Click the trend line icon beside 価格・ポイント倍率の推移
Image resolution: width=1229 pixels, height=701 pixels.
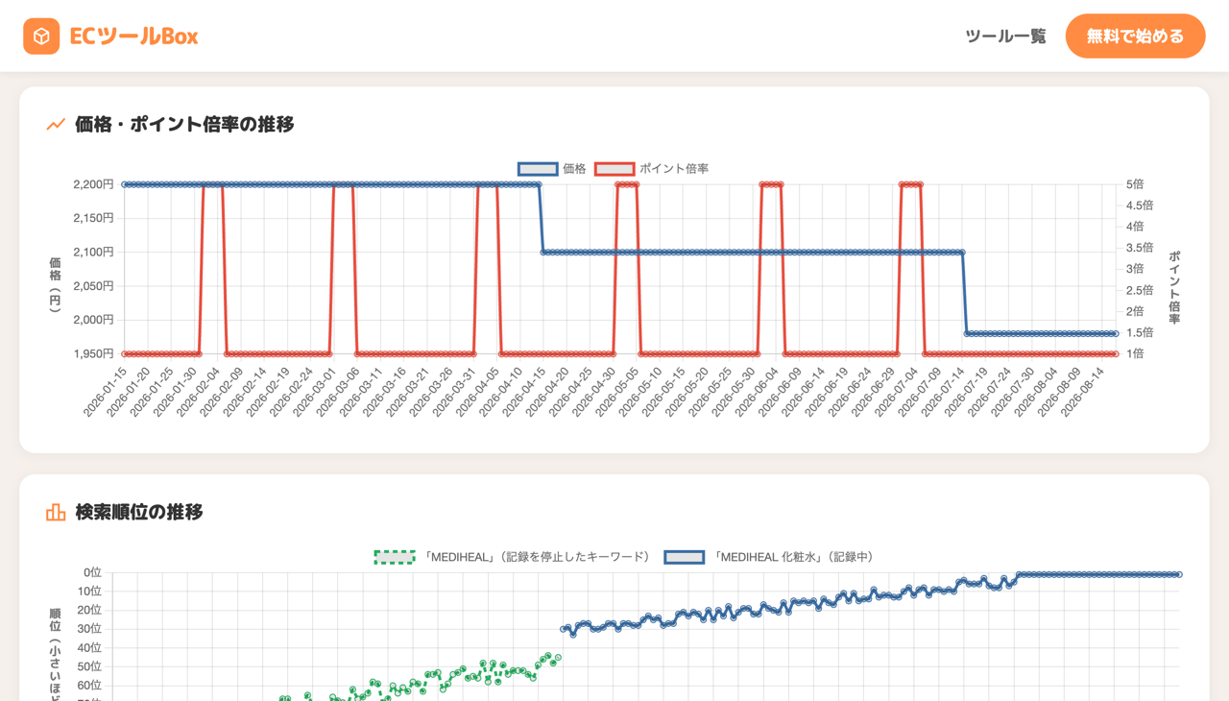coord(56,124)
